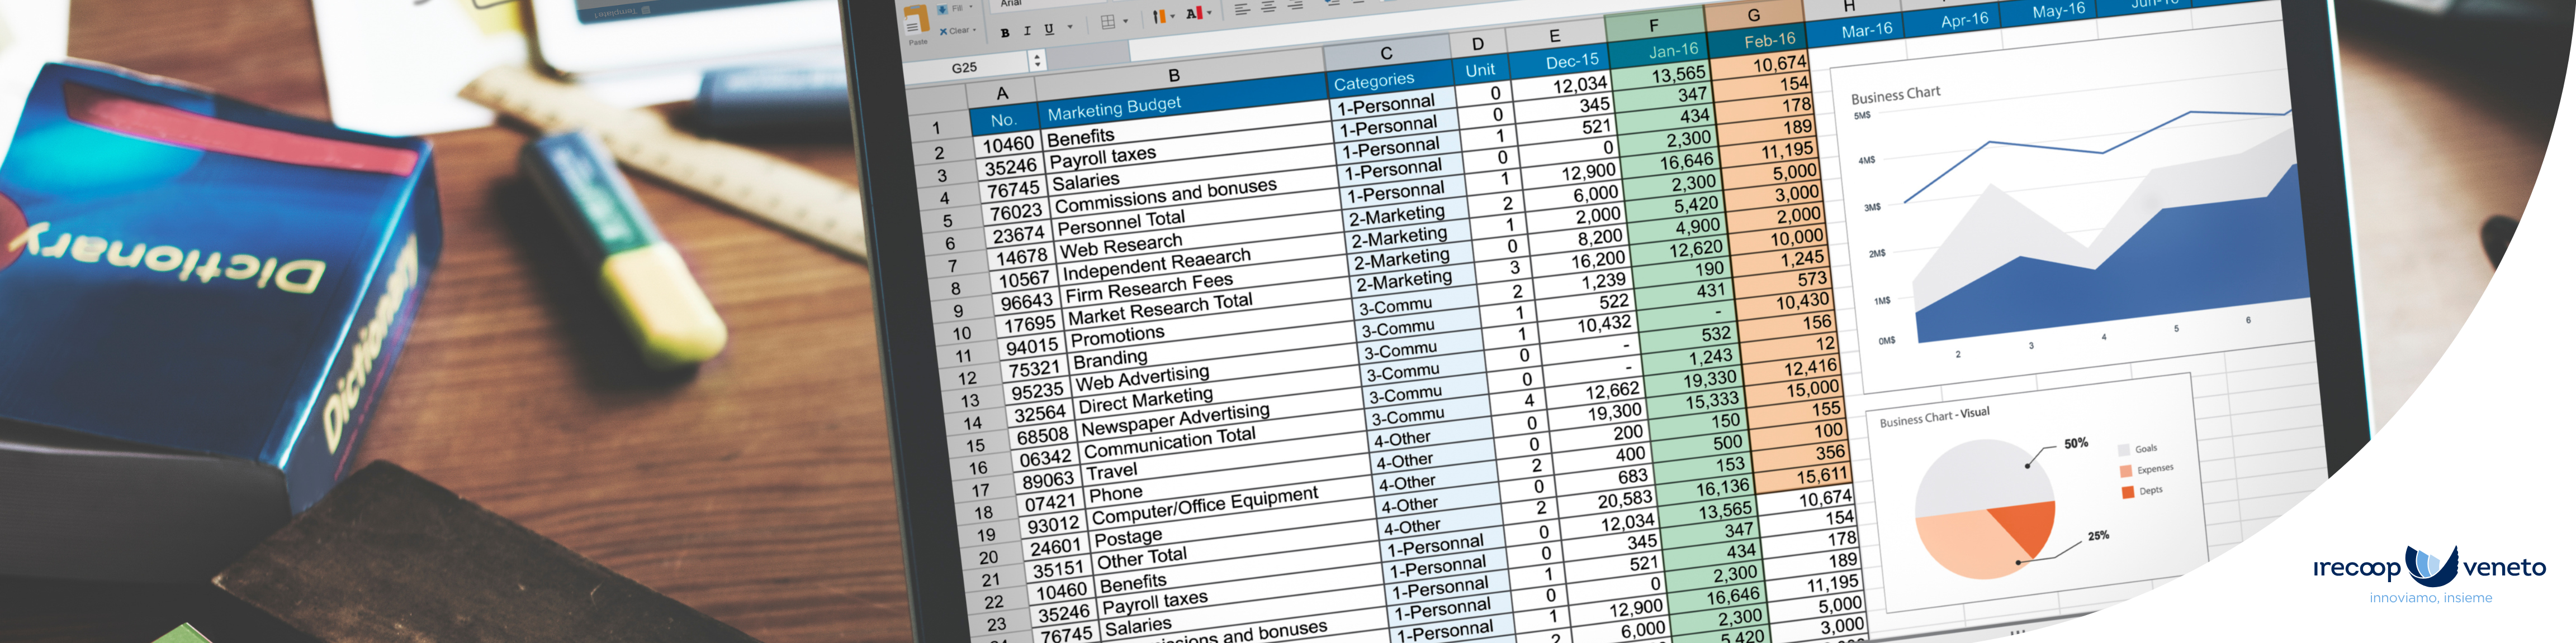This screenshot has height=643, width=2576.
Task: Click the red font color icon
Action: tap(1194, 13)
